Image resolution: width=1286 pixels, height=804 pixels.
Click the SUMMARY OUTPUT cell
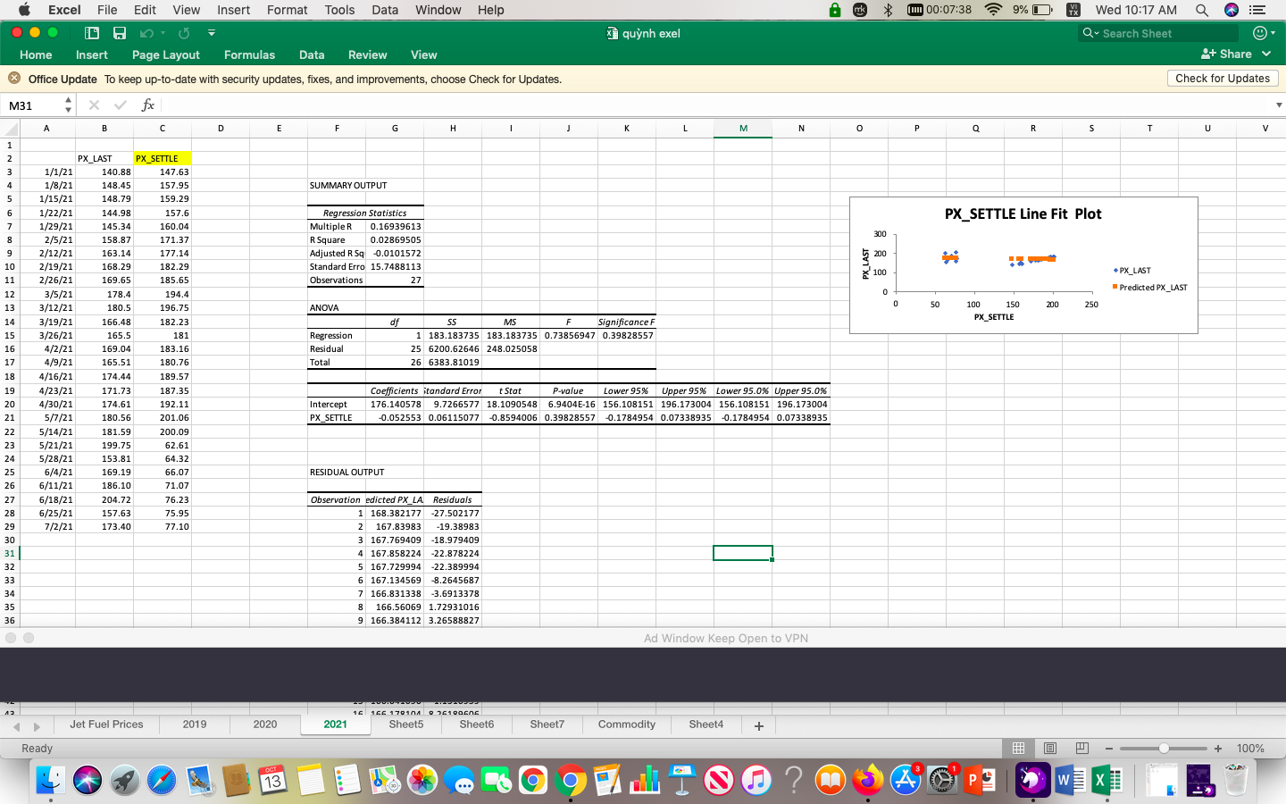pos(348,186)
